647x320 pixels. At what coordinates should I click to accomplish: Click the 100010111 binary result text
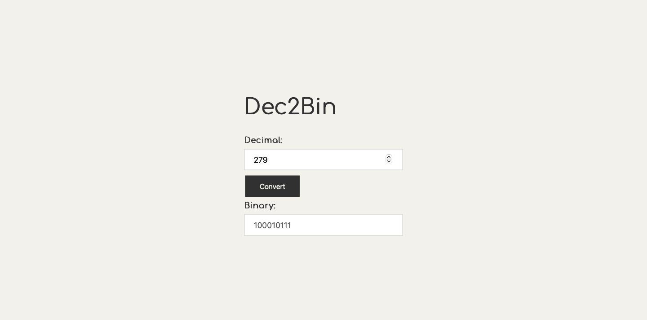[x=272, y=225]
